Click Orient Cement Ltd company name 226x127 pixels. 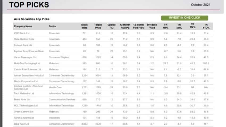(24, 112)
